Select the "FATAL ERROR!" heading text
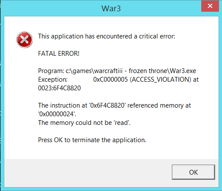 pos(59,54)
